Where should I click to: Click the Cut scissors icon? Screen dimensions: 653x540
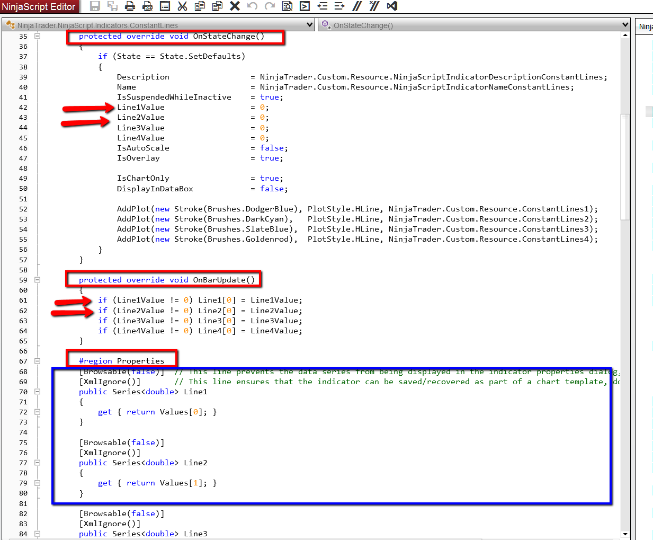click(182, 6)
